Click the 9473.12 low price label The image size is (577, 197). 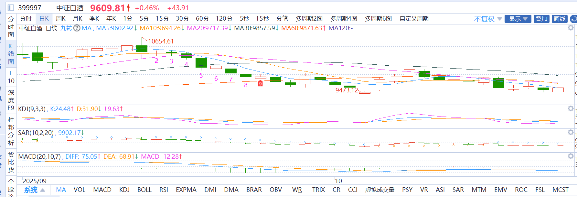pyautogui.click(x=347, y=90)
